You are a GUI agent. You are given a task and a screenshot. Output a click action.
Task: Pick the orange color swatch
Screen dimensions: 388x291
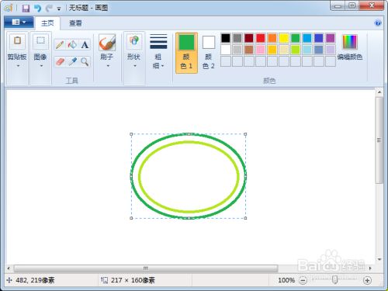click(x=272, y=38)
